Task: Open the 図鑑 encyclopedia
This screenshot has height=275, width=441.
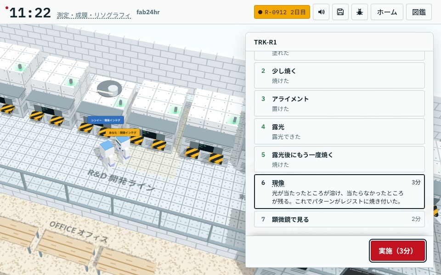Action: pos(419,12)
